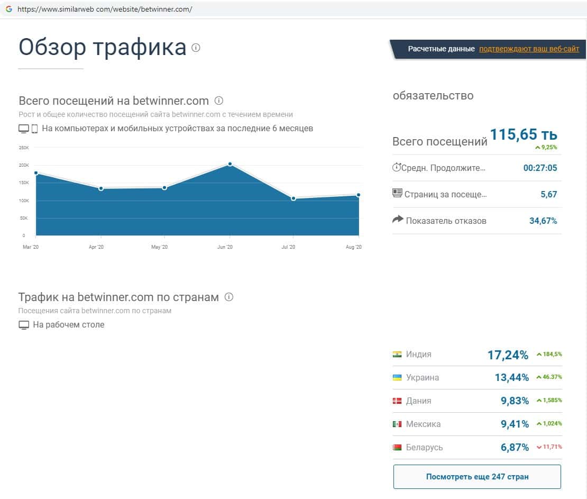Click the Denmark flag icon
587x499 pixels.
(x=397, y=401)
